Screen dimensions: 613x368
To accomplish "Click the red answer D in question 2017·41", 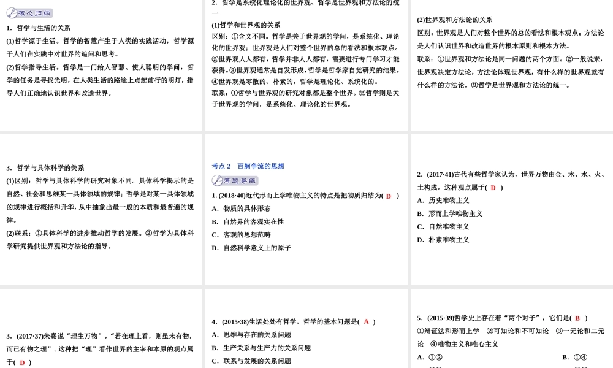I will (493, 188).
